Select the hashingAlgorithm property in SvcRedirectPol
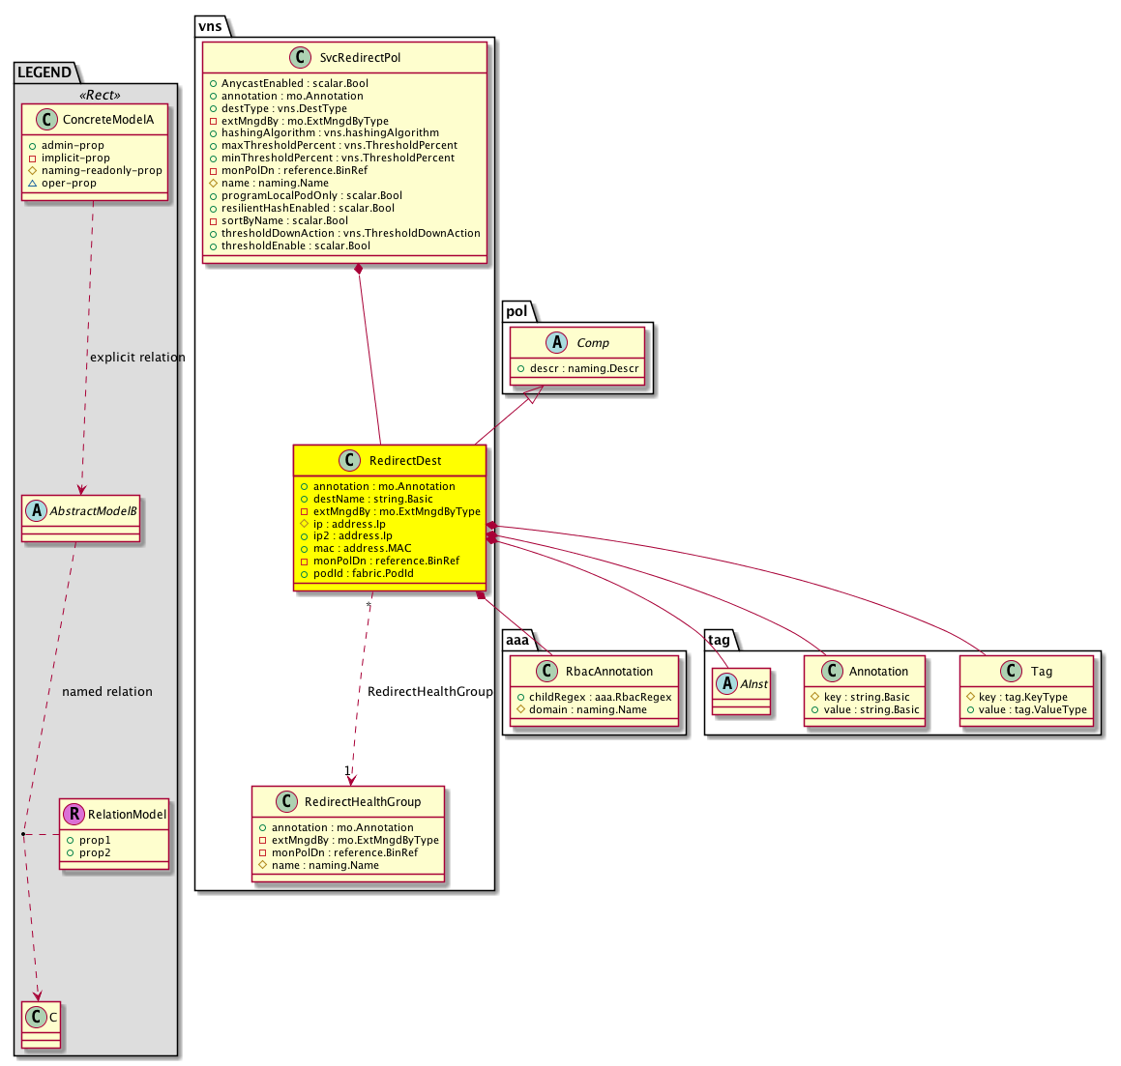The height and width of the screenshot is (1066, 1121). 329,133
